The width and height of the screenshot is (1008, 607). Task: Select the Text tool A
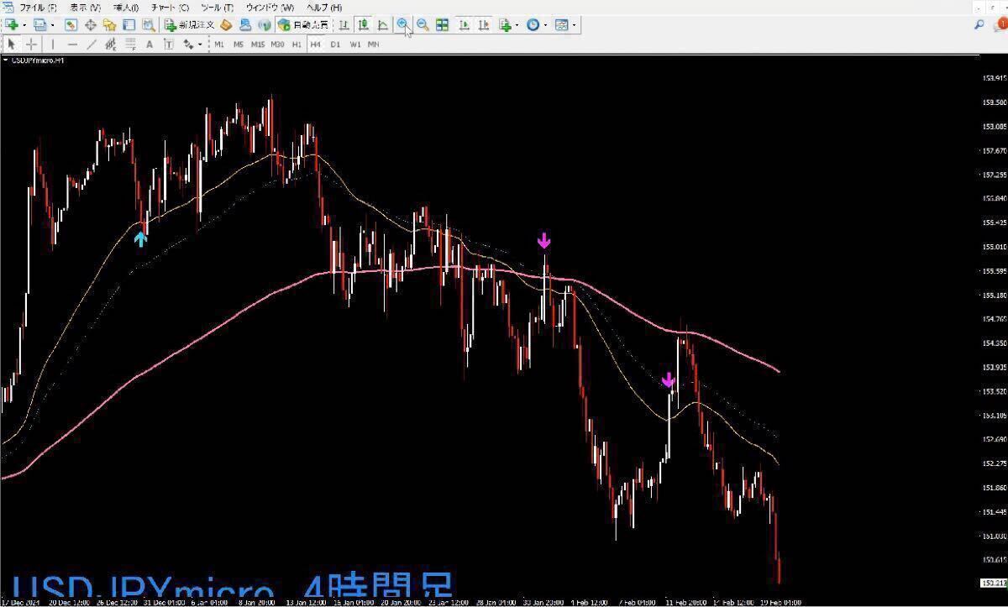tap(150, 44)
